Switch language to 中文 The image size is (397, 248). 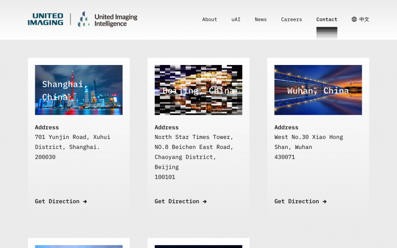click(364, 19)
